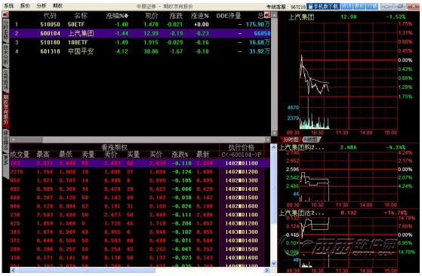Open the 分析 menu
This screenshot has width=422, height=276.
coord(42,5)
